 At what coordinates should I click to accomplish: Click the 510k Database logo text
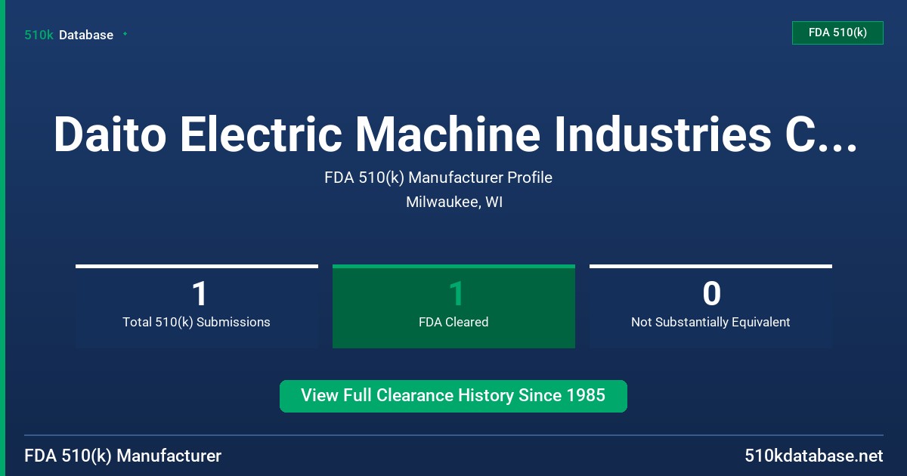point(69,35)
